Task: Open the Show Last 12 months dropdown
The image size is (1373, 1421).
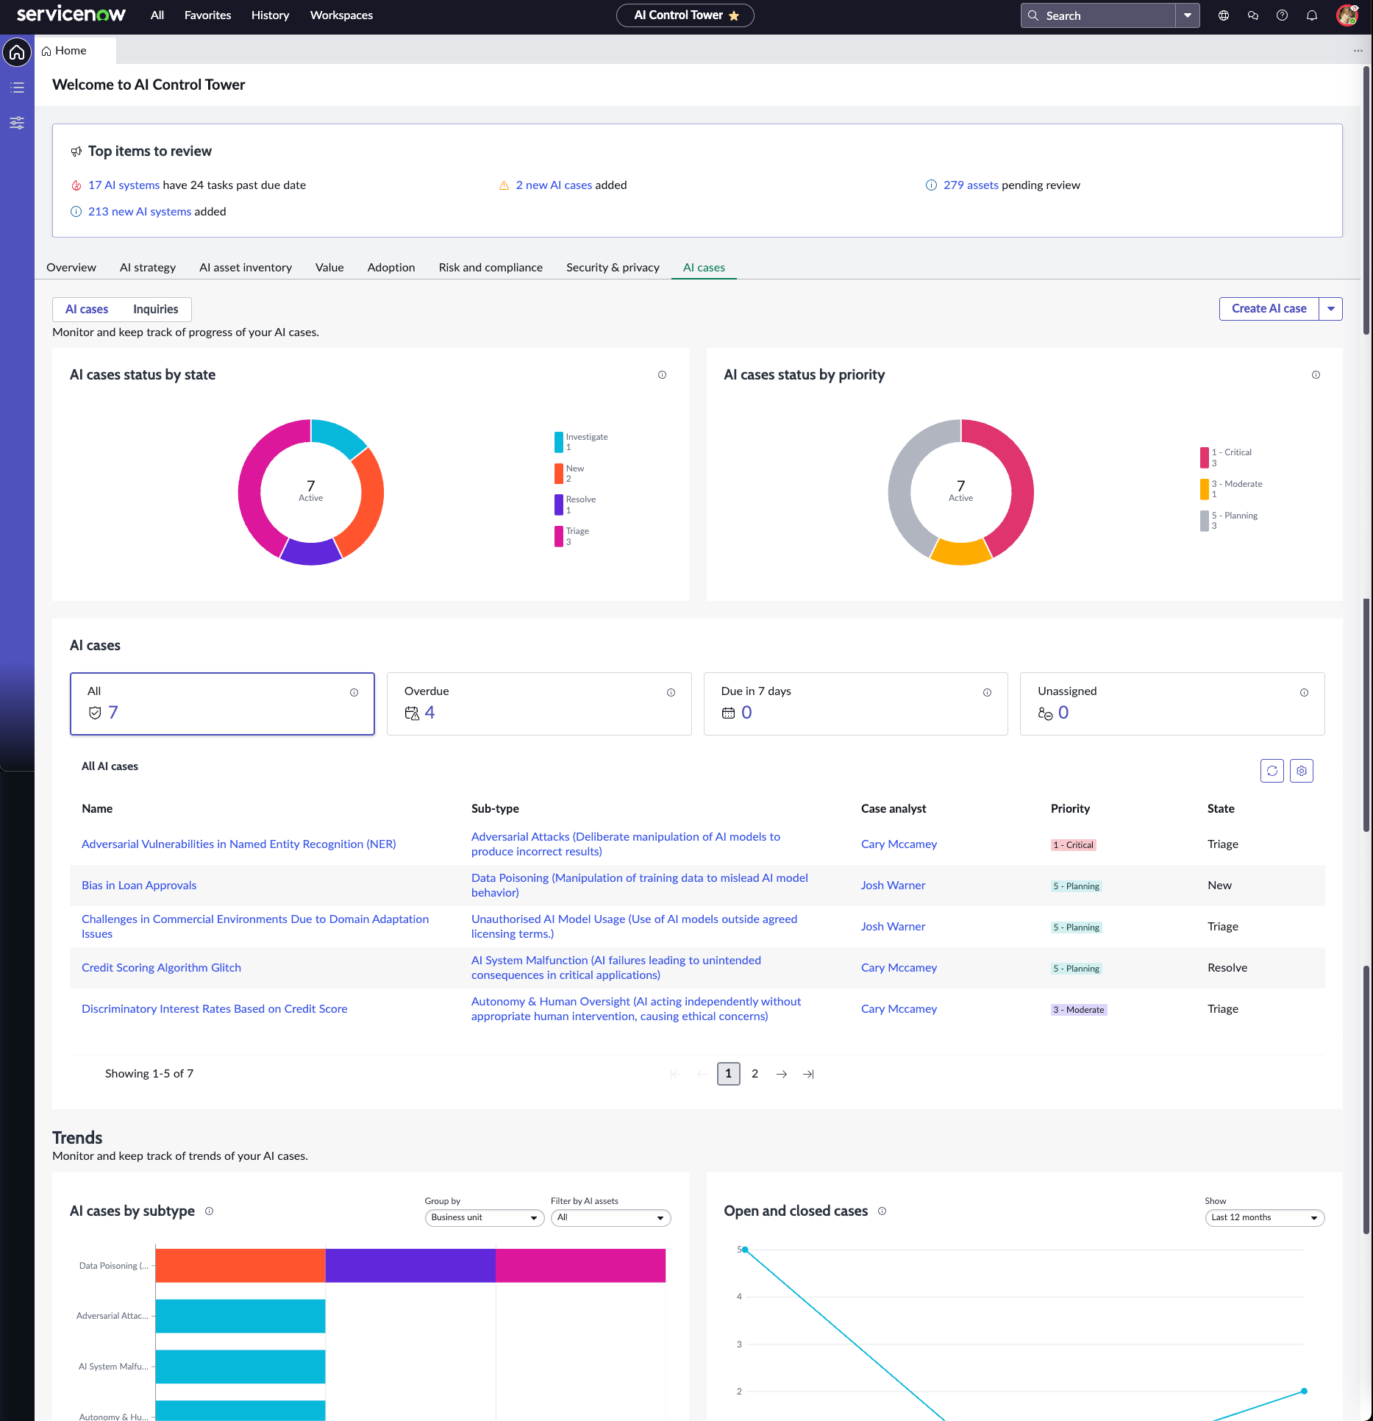Action: click(x=1264, y=1218)
